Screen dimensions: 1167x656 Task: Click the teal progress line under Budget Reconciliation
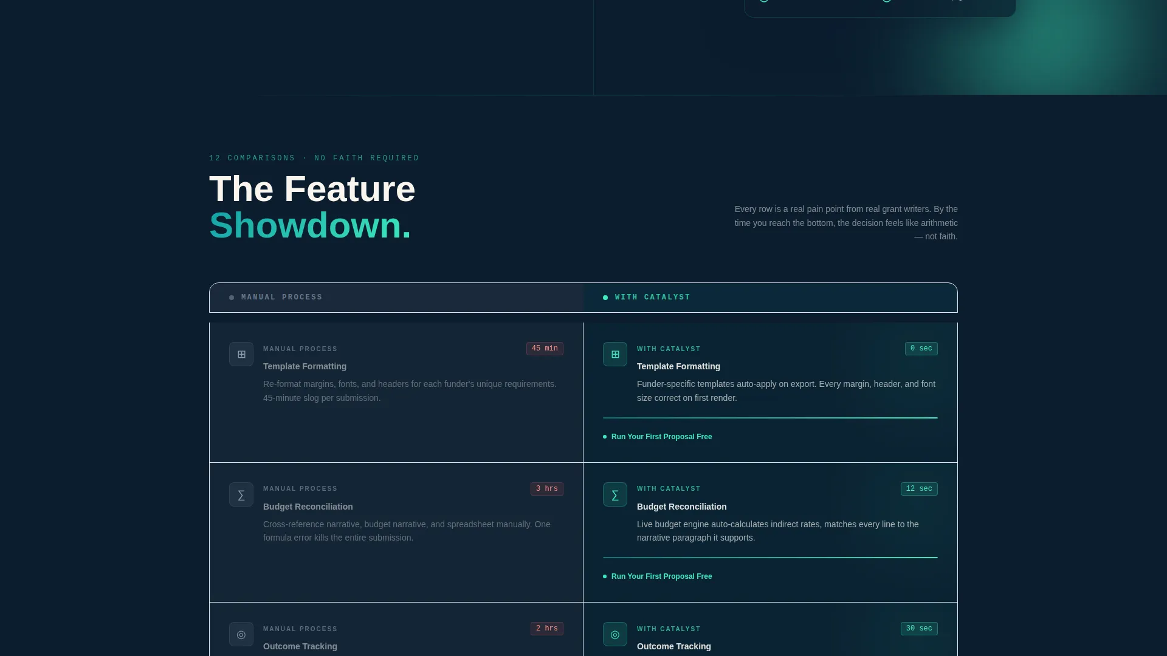click(770, 558)
